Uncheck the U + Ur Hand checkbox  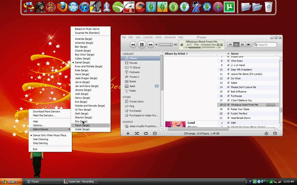click(228, 65)
